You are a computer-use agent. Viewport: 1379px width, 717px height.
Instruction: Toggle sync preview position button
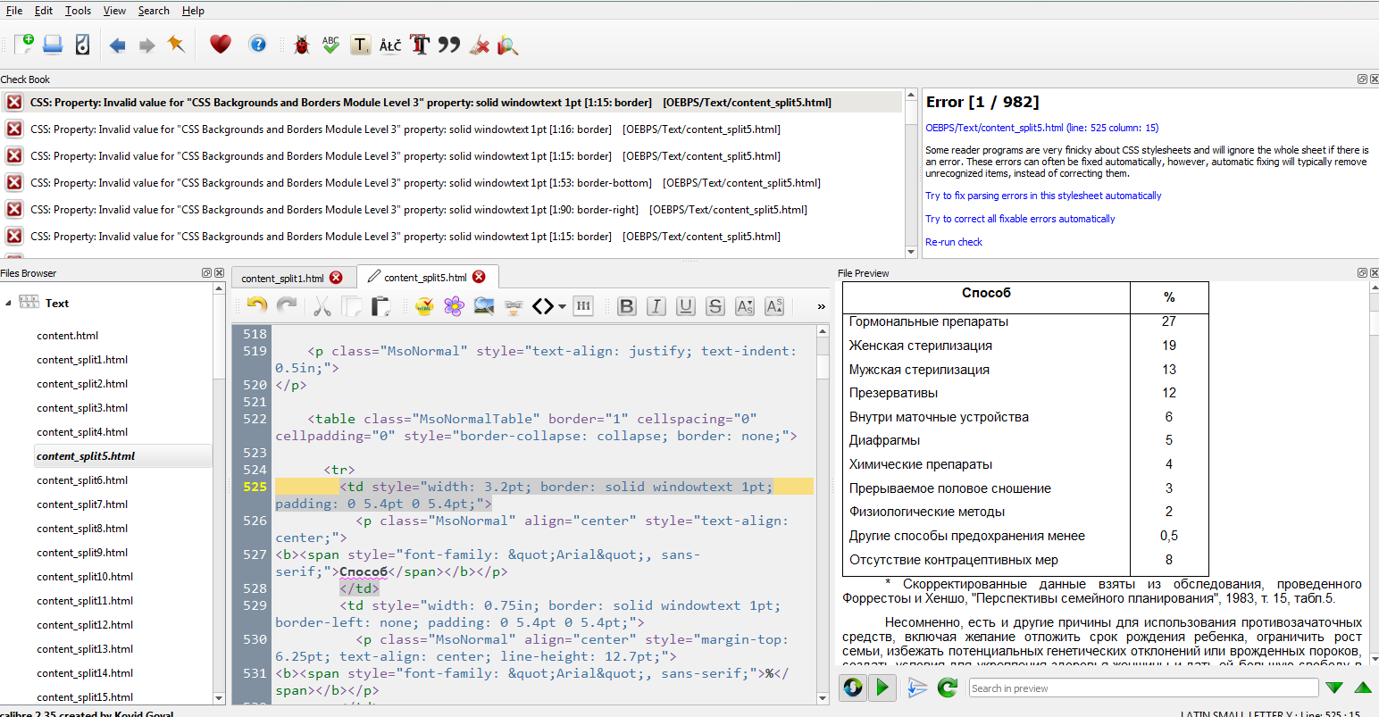pyautogui.click(x=882, y=688)
